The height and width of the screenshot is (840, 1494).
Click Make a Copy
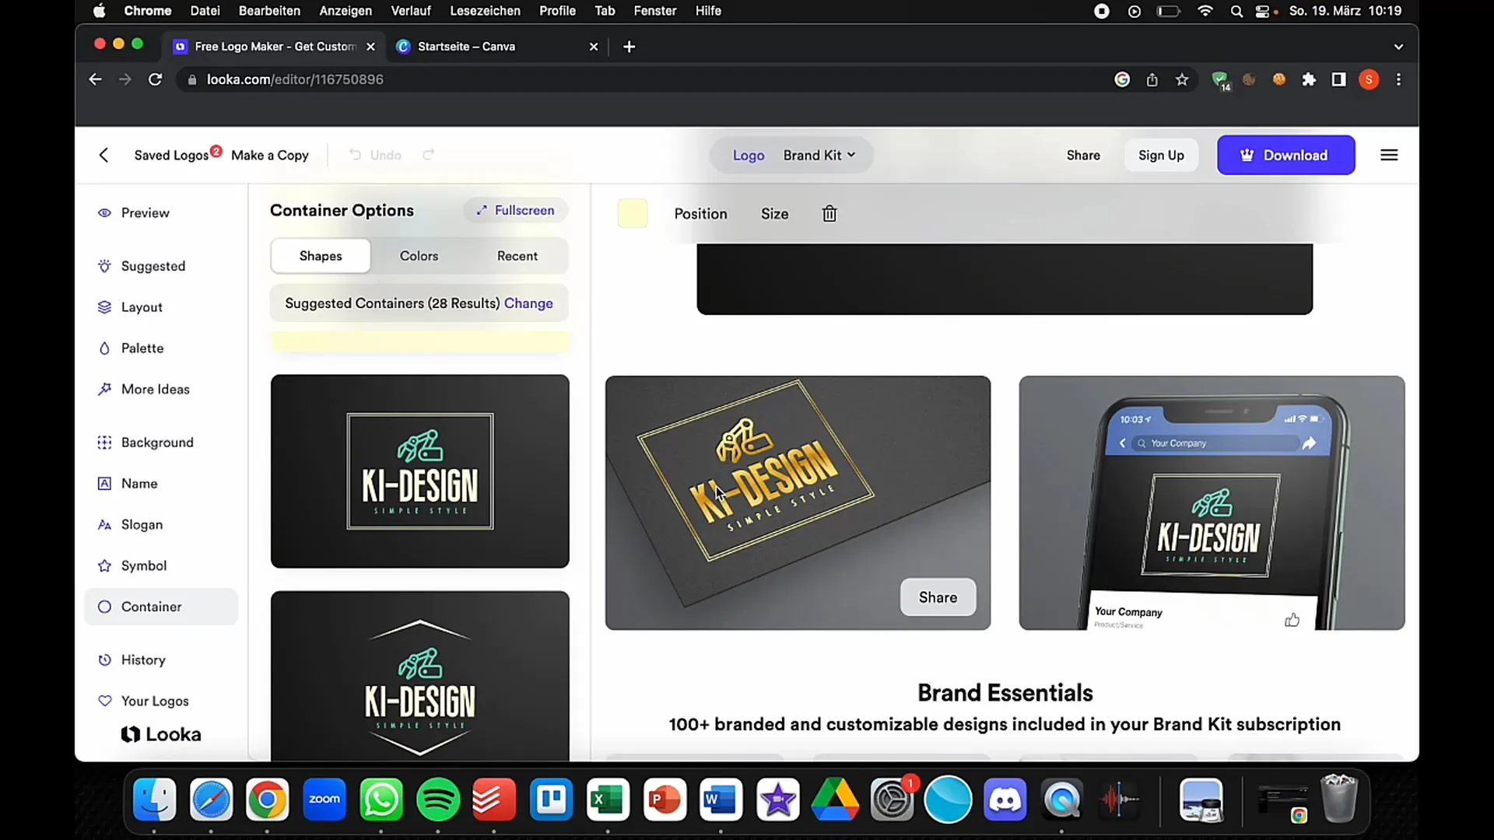(270, 155)
